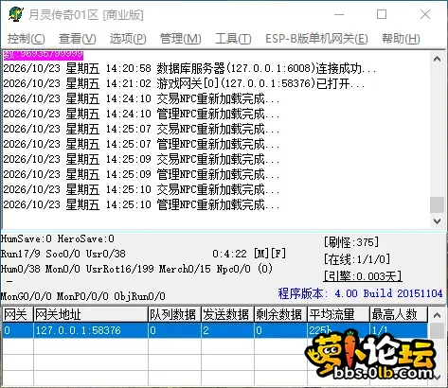Screen dimensions: 448x388
Task: Click the 程序版本 4.00 Build text
Action: coord(360,293)
